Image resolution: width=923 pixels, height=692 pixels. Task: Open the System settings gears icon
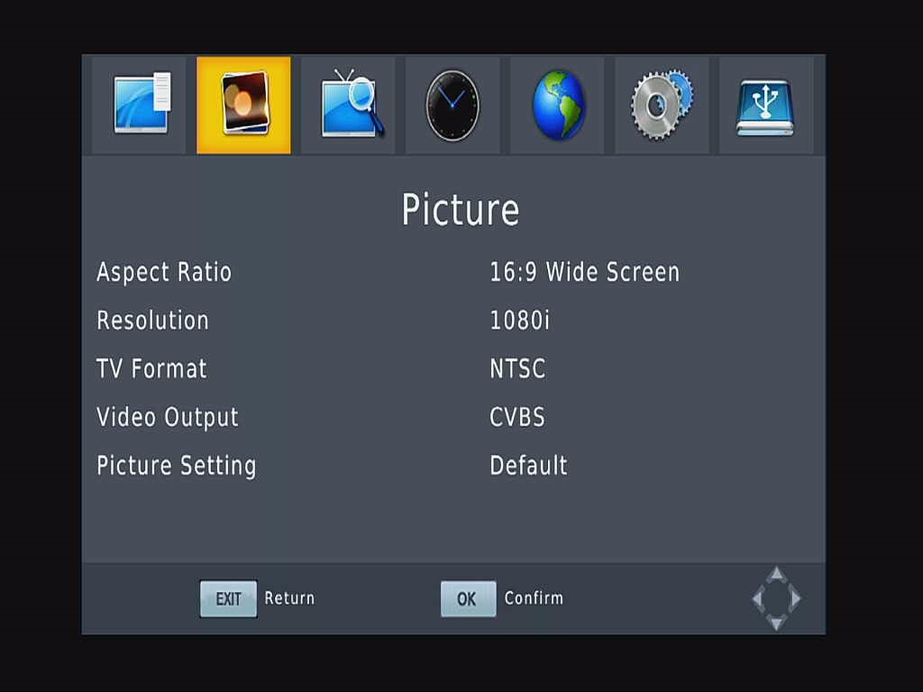point(662,105)
